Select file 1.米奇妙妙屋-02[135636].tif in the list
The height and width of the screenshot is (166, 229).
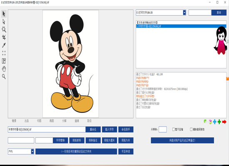pos(181,26)
